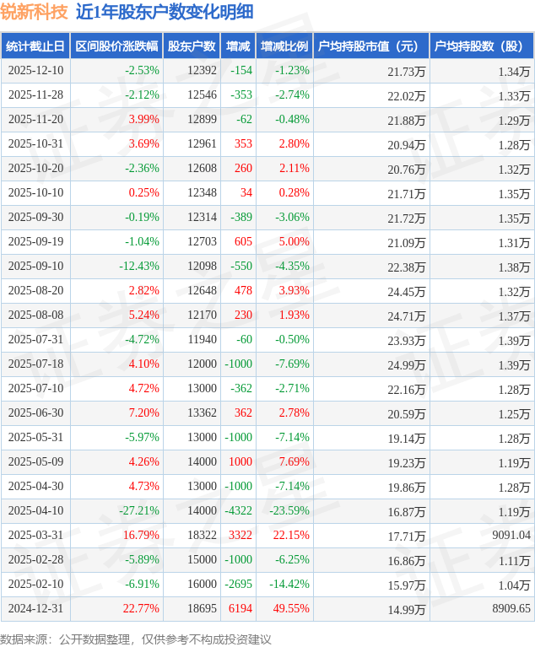
Task: Select the 区间股价涨跌幅 column header
Action: coord(116,46)
